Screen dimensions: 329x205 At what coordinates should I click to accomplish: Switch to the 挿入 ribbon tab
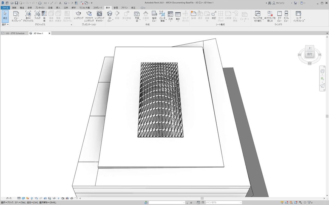58,8
